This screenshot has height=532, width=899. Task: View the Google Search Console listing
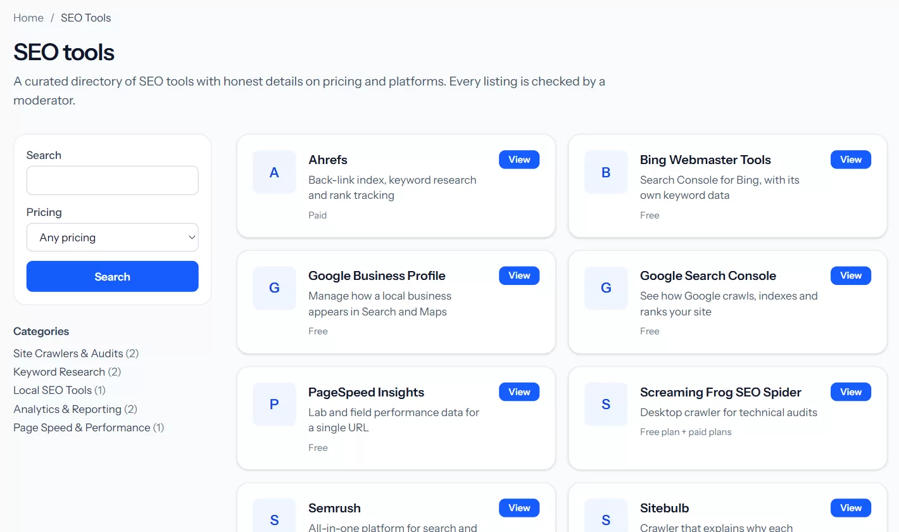point(851,275)
